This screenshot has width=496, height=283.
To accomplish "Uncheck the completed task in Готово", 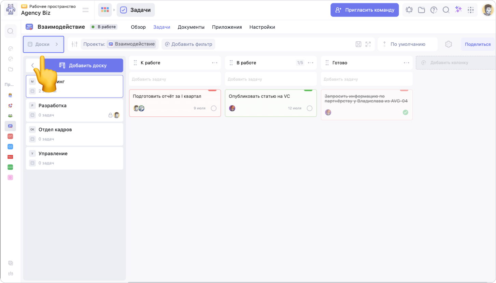I will 406,112.
